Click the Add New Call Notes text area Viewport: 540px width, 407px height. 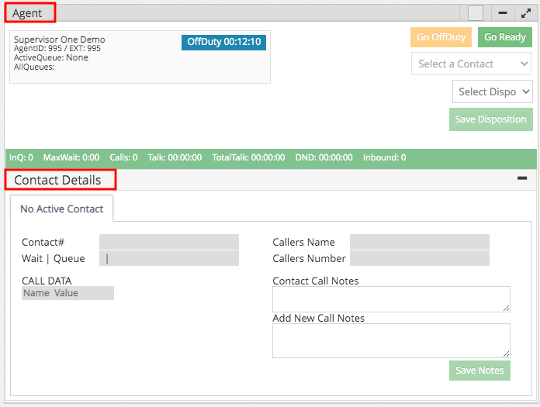(391, 340)
